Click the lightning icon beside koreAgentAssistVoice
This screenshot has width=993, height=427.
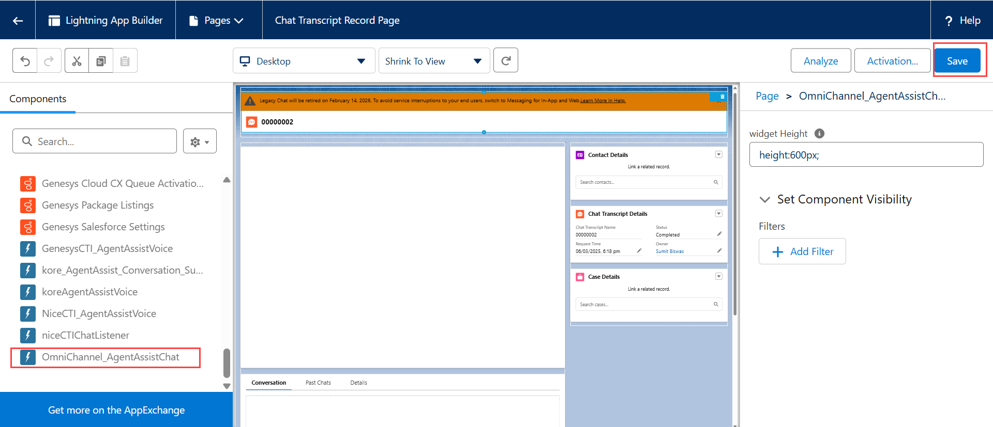click(x=28, y=292)
